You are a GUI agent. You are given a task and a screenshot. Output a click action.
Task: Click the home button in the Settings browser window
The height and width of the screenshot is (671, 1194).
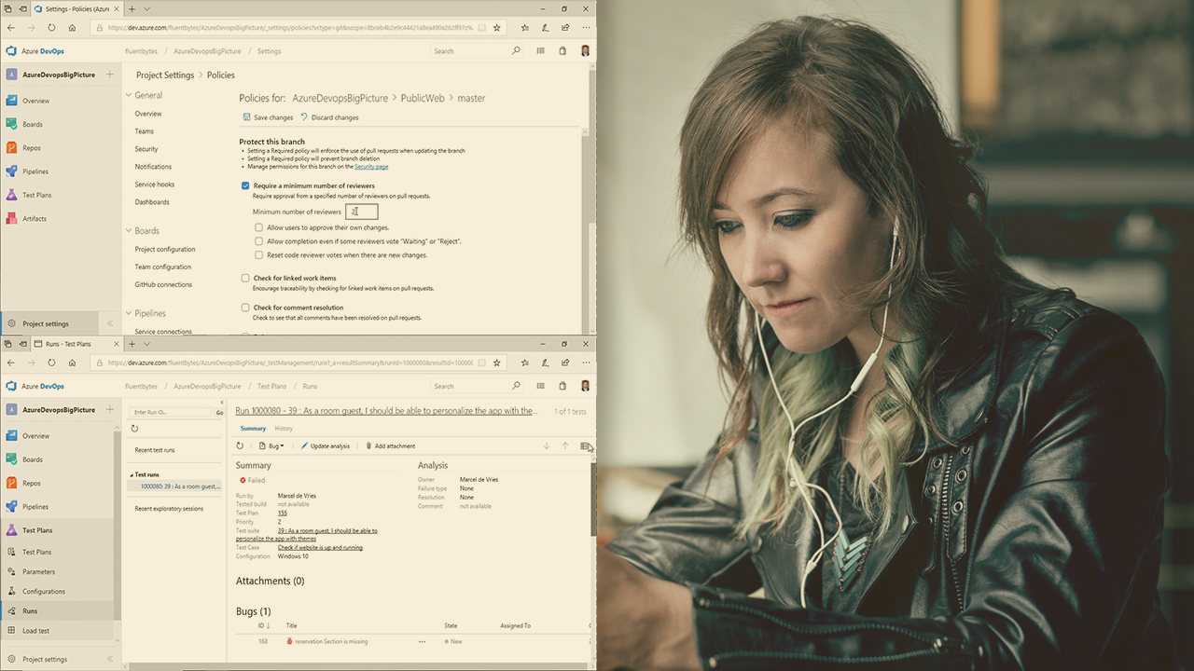tap(72, 28)
